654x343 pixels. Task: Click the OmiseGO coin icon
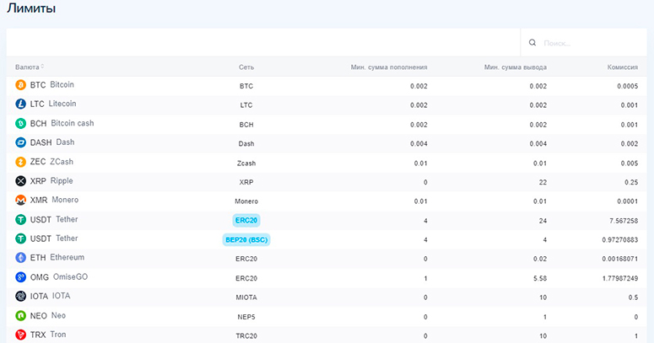click(20, 277)
